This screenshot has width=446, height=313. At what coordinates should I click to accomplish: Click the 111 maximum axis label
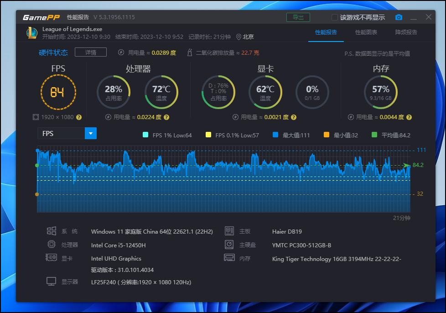(421, 150)
